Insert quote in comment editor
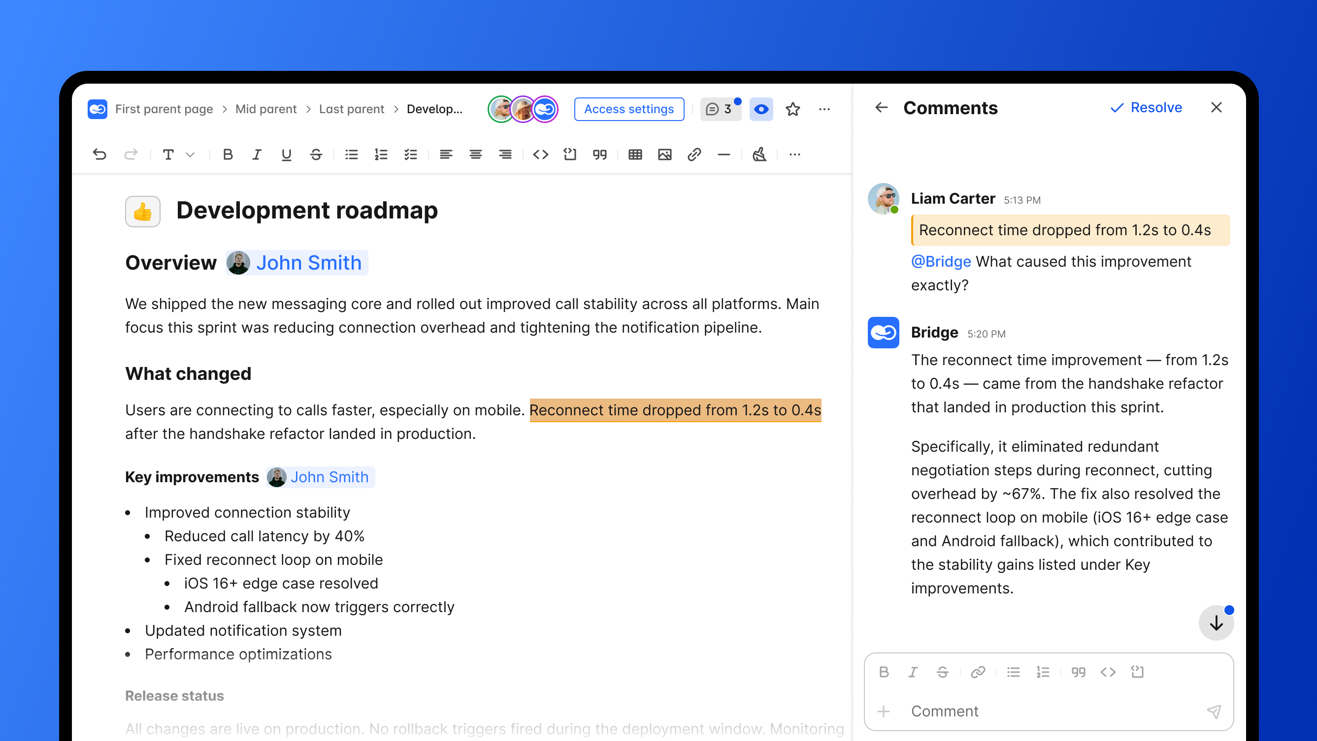Image resolution: width=1317 pixels, height=741 pixels. (x=1078, y=672)
